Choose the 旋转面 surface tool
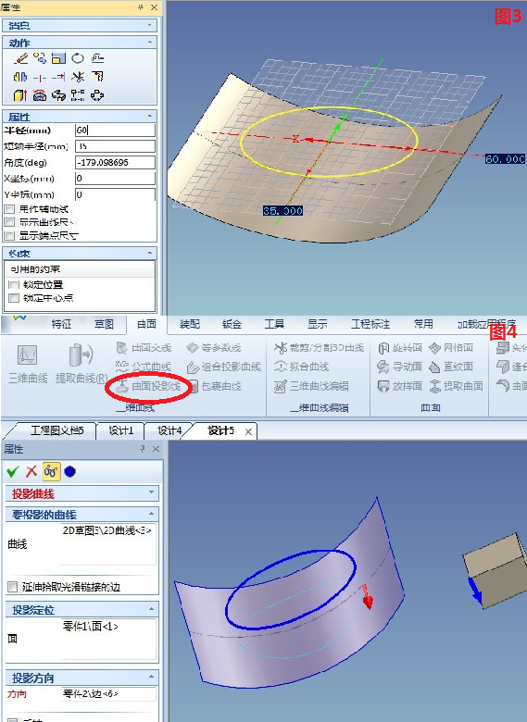Image resolution: width=527 pixels, height=722 pixels. [400, 348]
